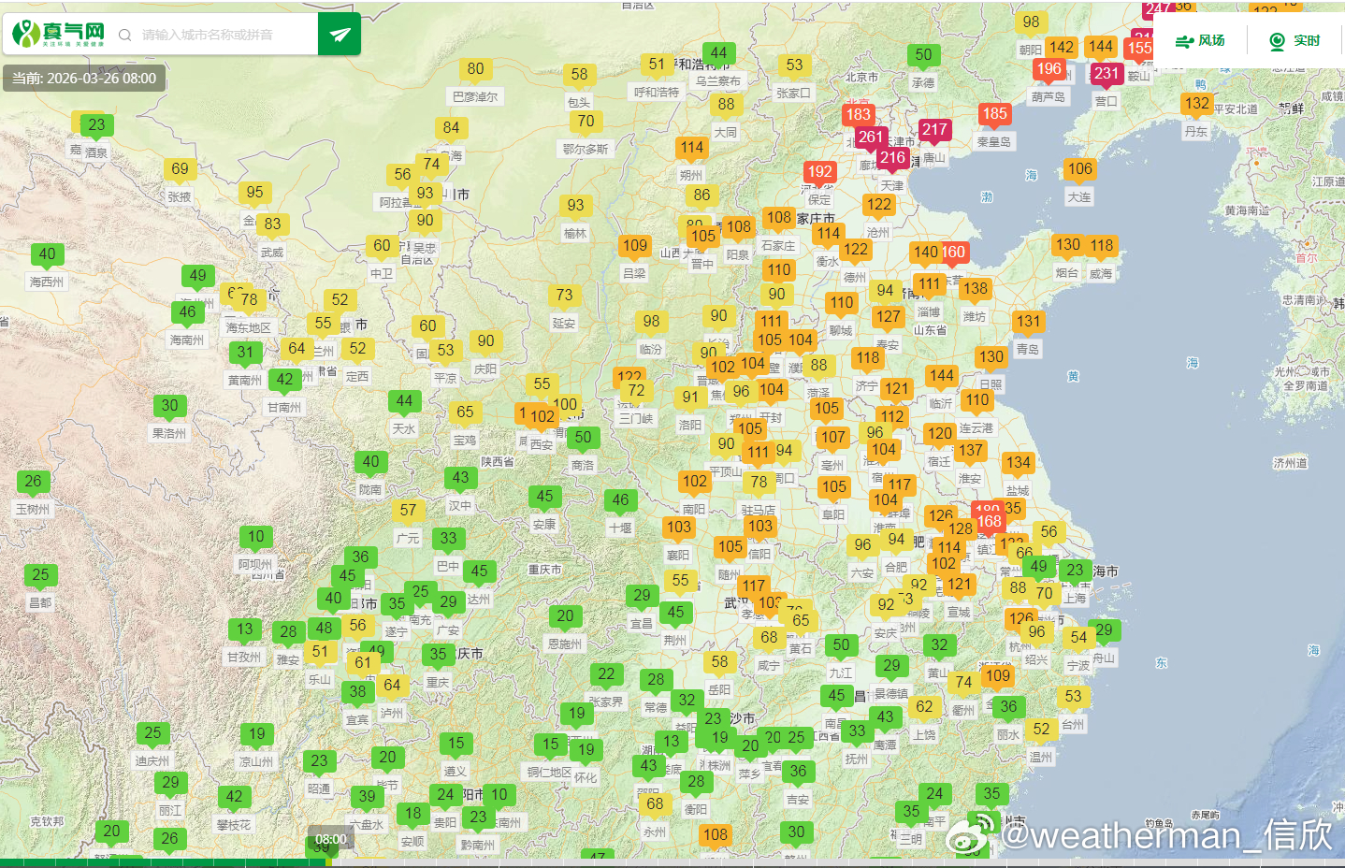This screenshot has width=1345, height=868.
Task: Open the 风场 wind field layer
Action: point(1200,41)
